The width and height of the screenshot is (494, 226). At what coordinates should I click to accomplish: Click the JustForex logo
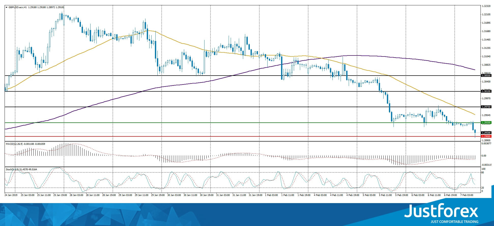point(441,211)
